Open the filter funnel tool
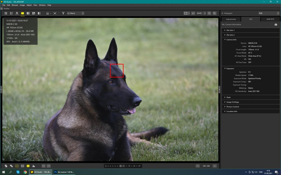 (x=63, y=13)
